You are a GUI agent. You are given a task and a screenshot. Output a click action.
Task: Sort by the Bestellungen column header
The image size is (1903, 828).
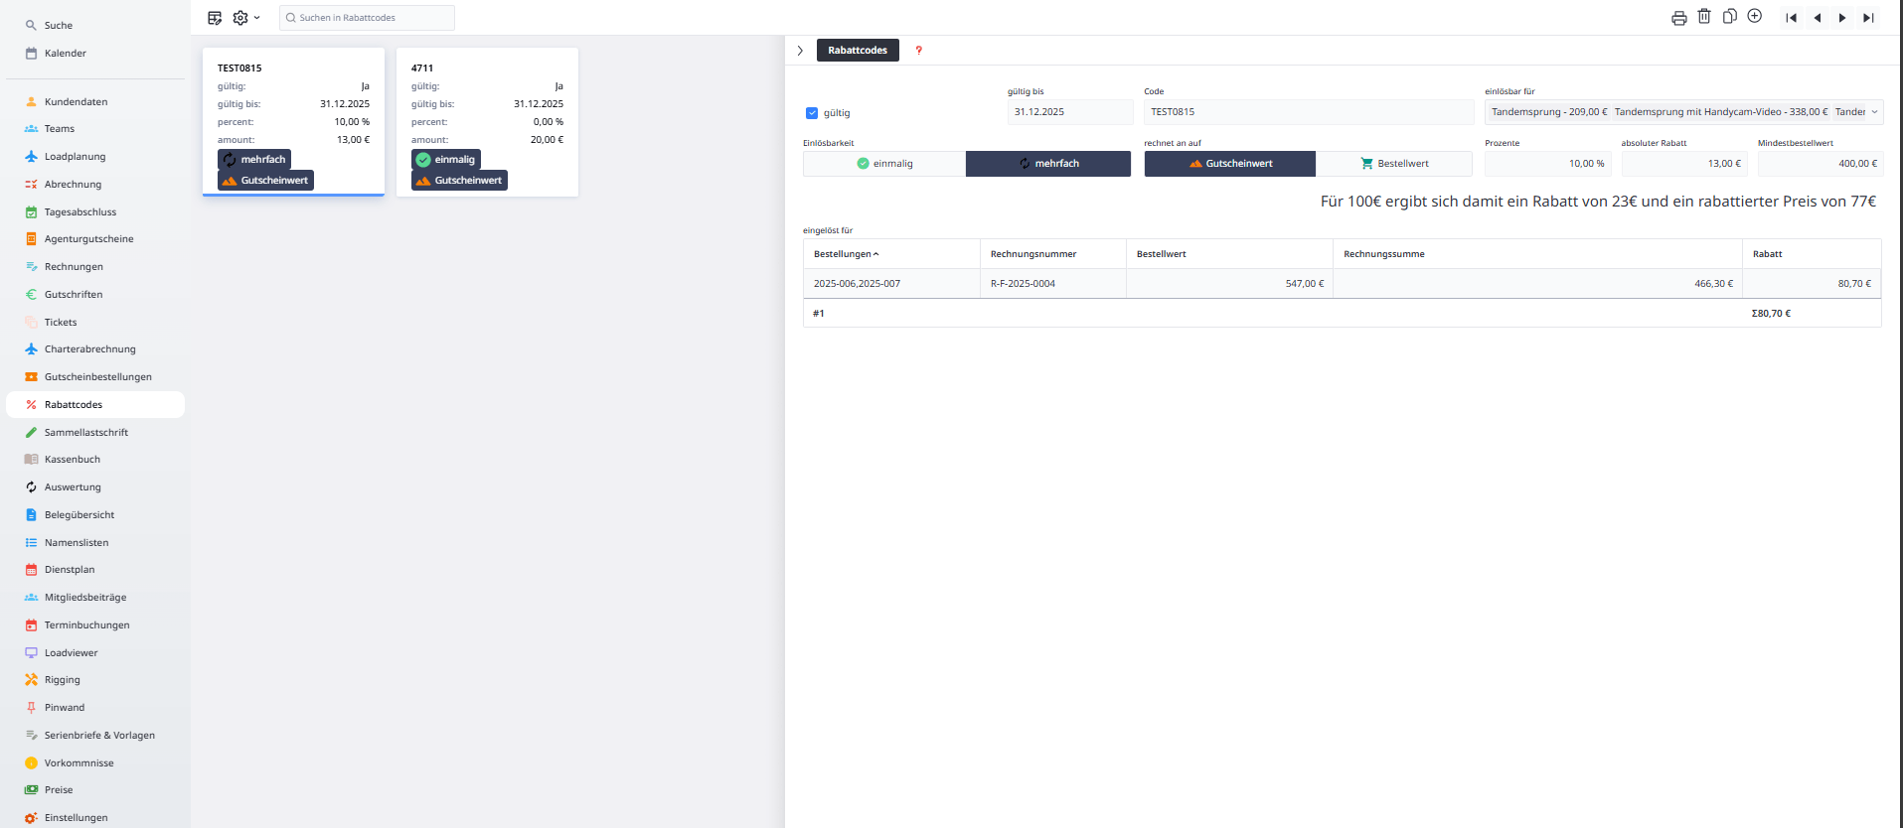[846, 254]
